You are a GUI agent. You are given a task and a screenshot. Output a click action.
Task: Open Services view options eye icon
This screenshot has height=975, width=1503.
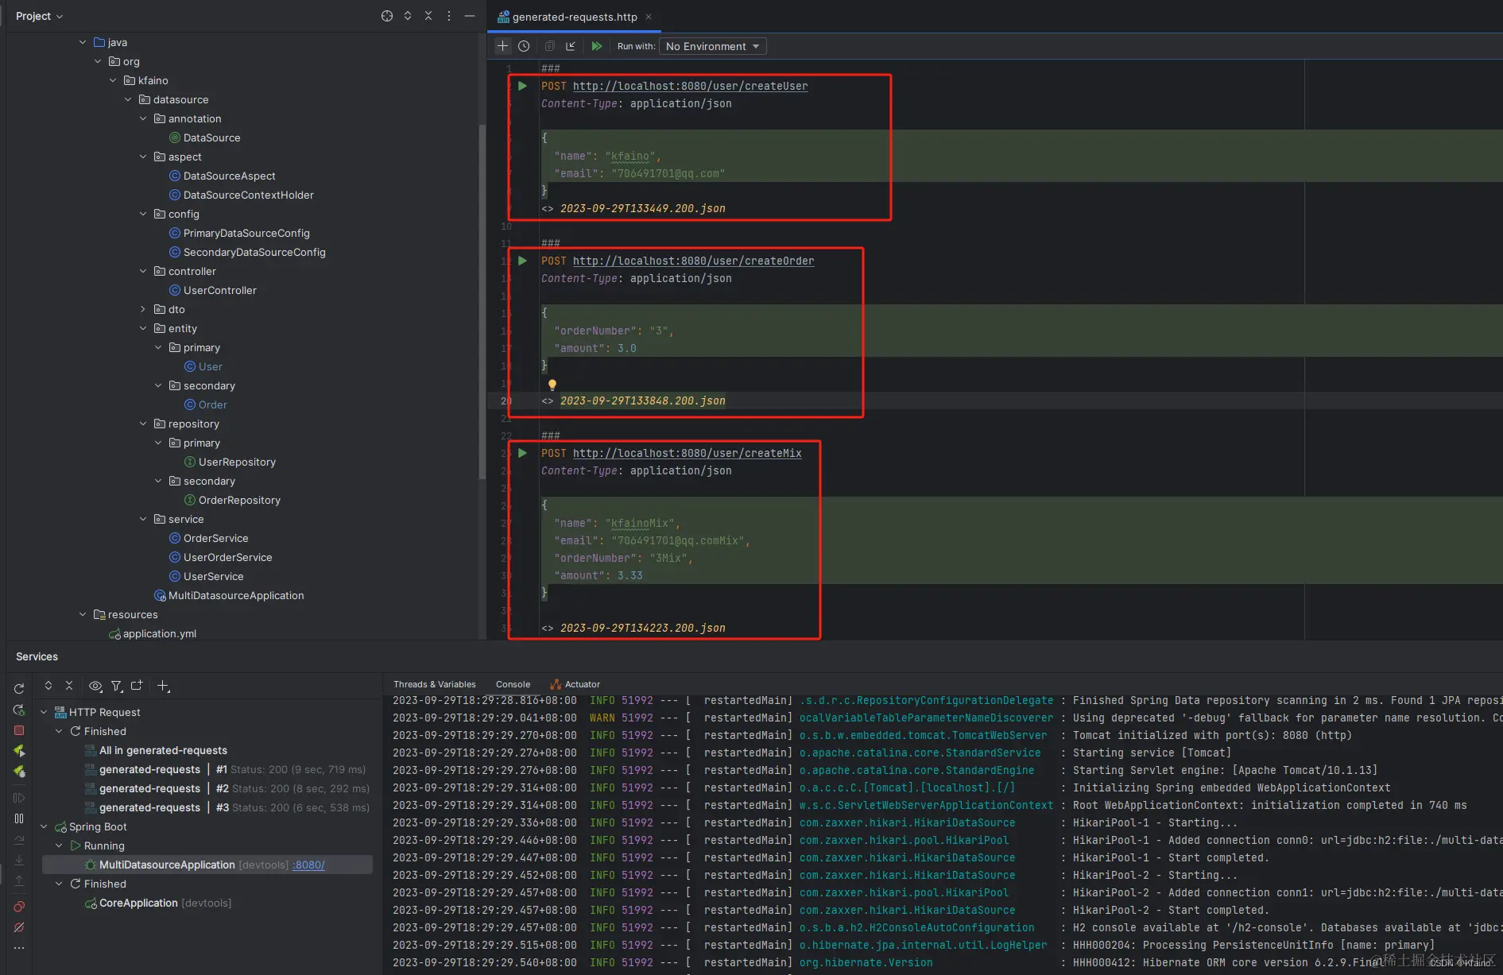click(95, 686)
